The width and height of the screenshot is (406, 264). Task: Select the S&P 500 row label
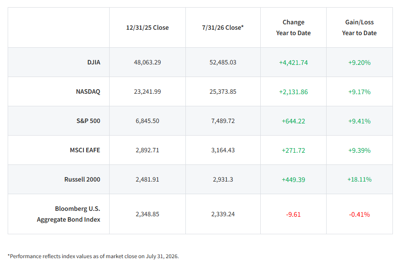pyautogui.click(x=88, y=121)
